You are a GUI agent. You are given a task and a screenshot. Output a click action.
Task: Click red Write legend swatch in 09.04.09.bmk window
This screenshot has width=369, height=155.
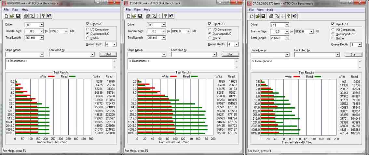[51, 77]
